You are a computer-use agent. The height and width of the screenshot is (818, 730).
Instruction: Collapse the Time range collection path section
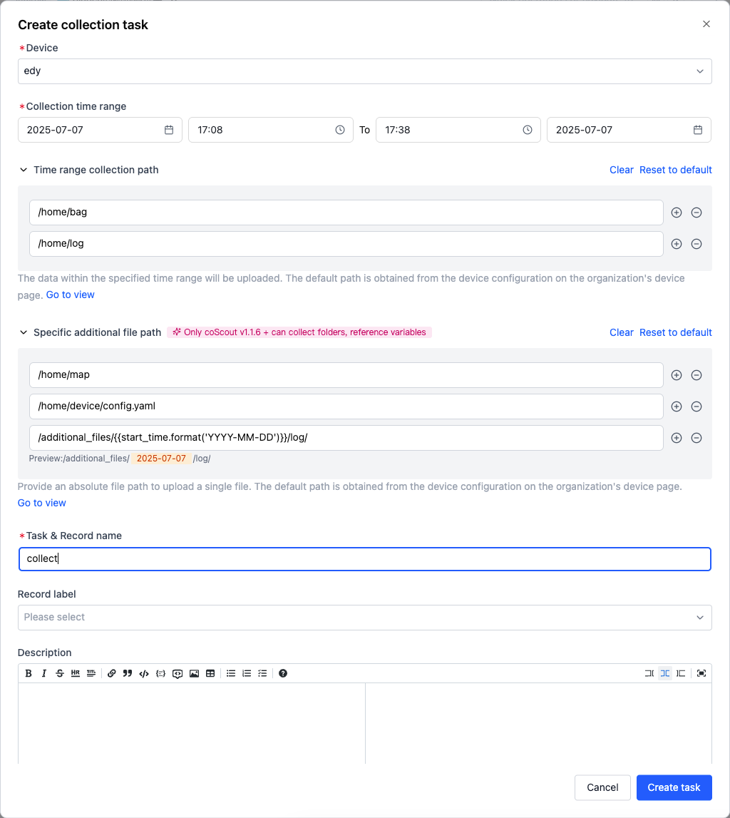coord(24,170)
